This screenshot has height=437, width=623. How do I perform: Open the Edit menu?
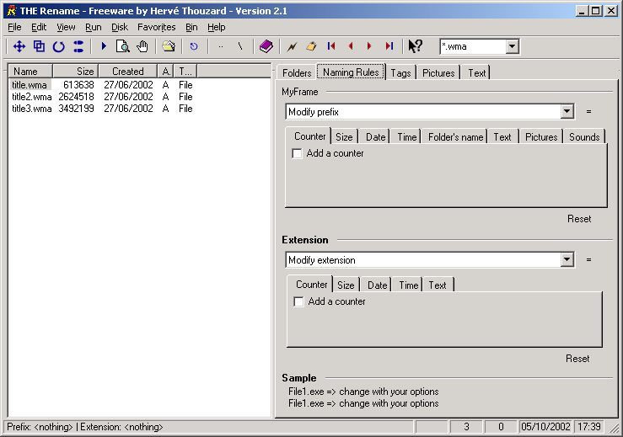[x=39, y=27]
